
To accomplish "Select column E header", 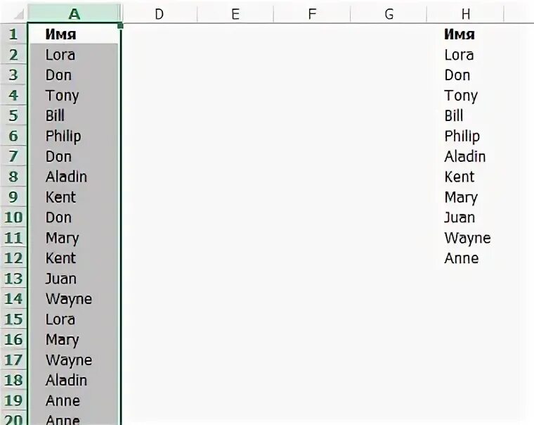I will point(235,13).
